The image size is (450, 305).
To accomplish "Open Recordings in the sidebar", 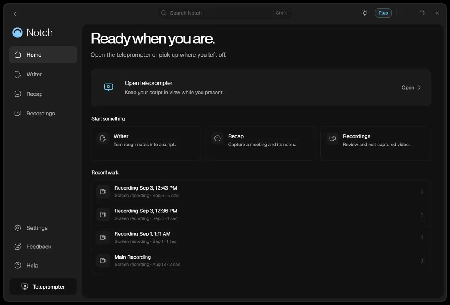I will tap(43, 113).
